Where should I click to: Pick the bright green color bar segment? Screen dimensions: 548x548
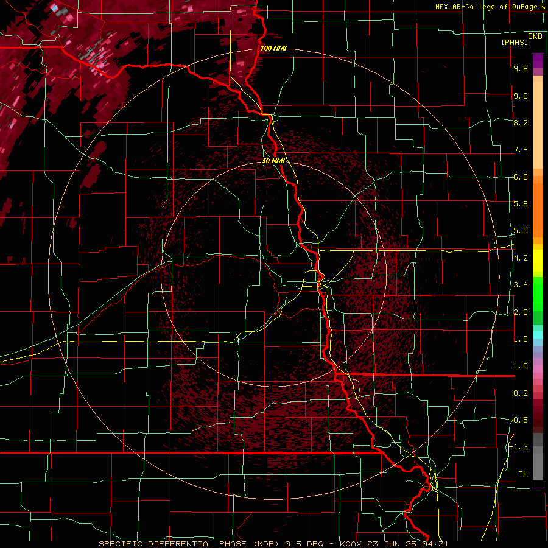coord(538,293)
